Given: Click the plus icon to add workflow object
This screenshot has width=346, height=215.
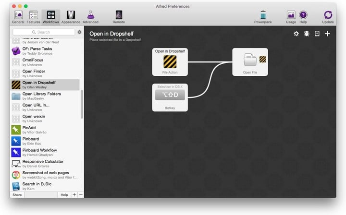Looking at the screenshot, I should coord(327,34).
